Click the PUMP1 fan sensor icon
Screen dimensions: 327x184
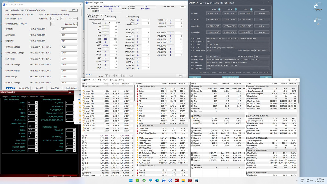[192, 153]
